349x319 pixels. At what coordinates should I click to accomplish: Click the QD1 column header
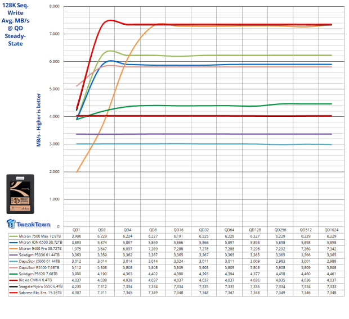coord(77,230)
